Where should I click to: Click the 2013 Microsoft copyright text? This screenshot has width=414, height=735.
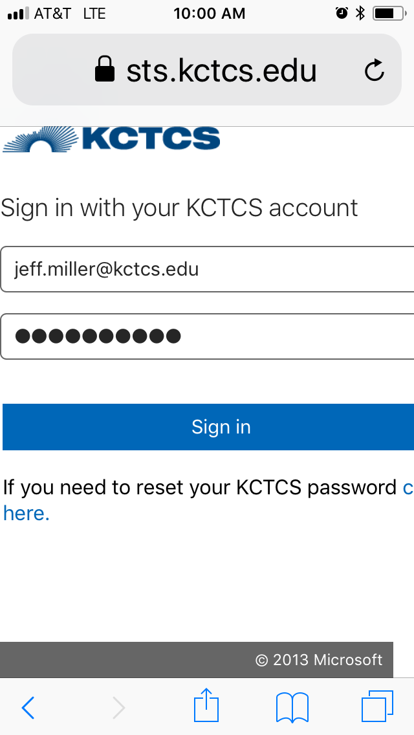320,659
